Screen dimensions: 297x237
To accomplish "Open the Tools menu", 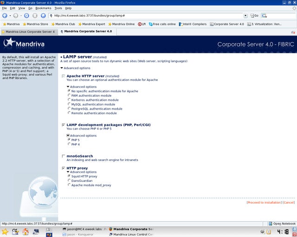I will pyautogui.click(x=58, y=8).
